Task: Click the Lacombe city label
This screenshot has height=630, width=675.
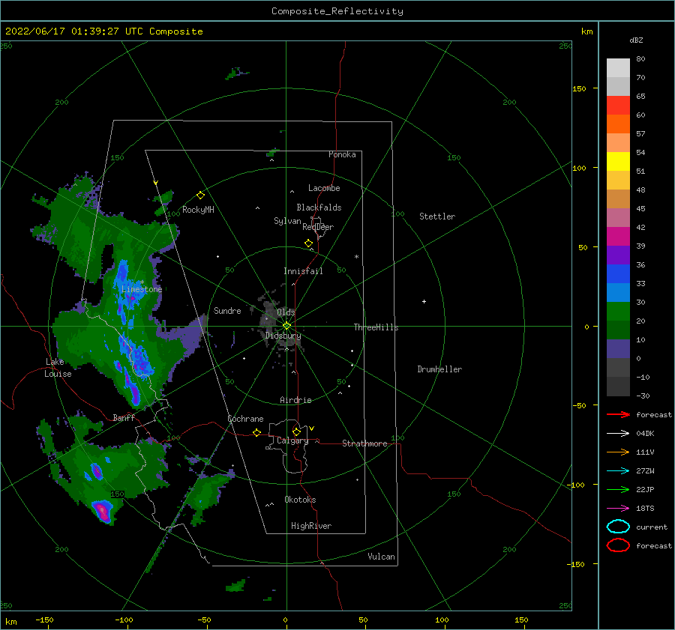Action: 324,188
